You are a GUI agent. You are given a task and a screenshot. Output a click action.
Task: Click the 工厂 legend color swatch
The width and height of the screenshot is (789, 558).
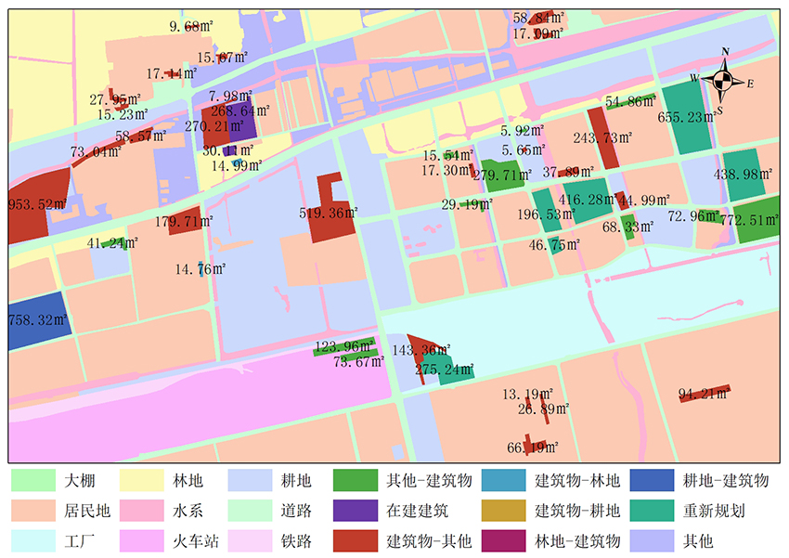[32, 540]
